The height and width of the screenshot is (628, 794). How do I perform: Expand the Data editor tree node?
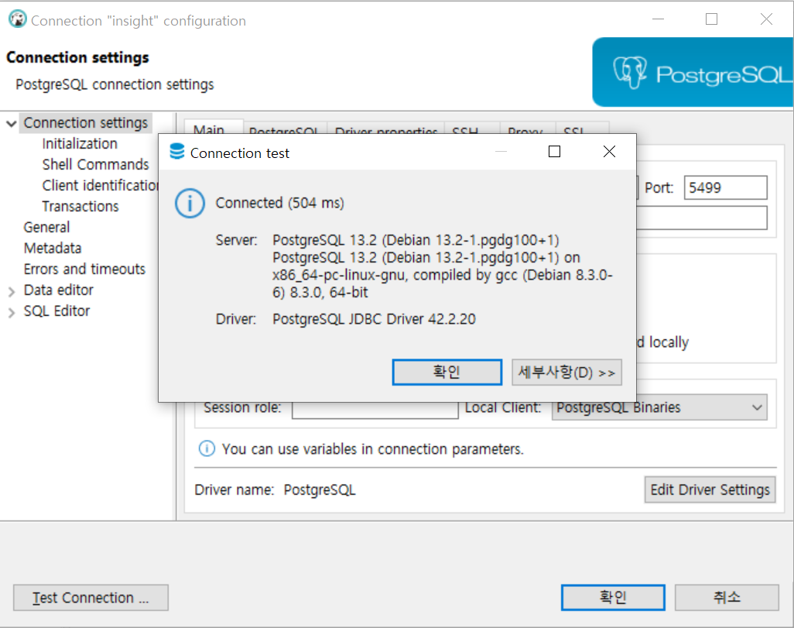click(x=11, y=291)
